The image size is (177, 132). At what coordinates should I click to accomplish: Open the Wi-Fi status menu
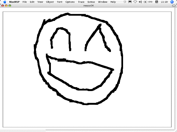[x=135, y=2]
